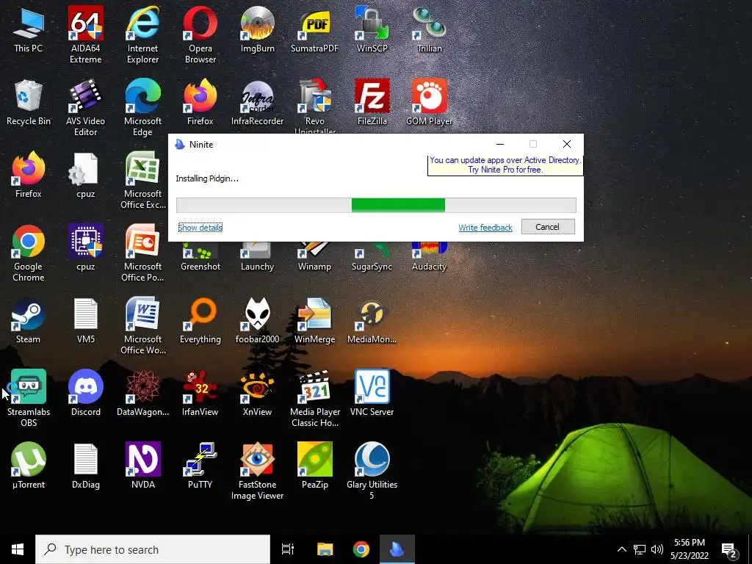Open the volume control in tray
This screenshot has height=564, width=752.
coord(657,549)
